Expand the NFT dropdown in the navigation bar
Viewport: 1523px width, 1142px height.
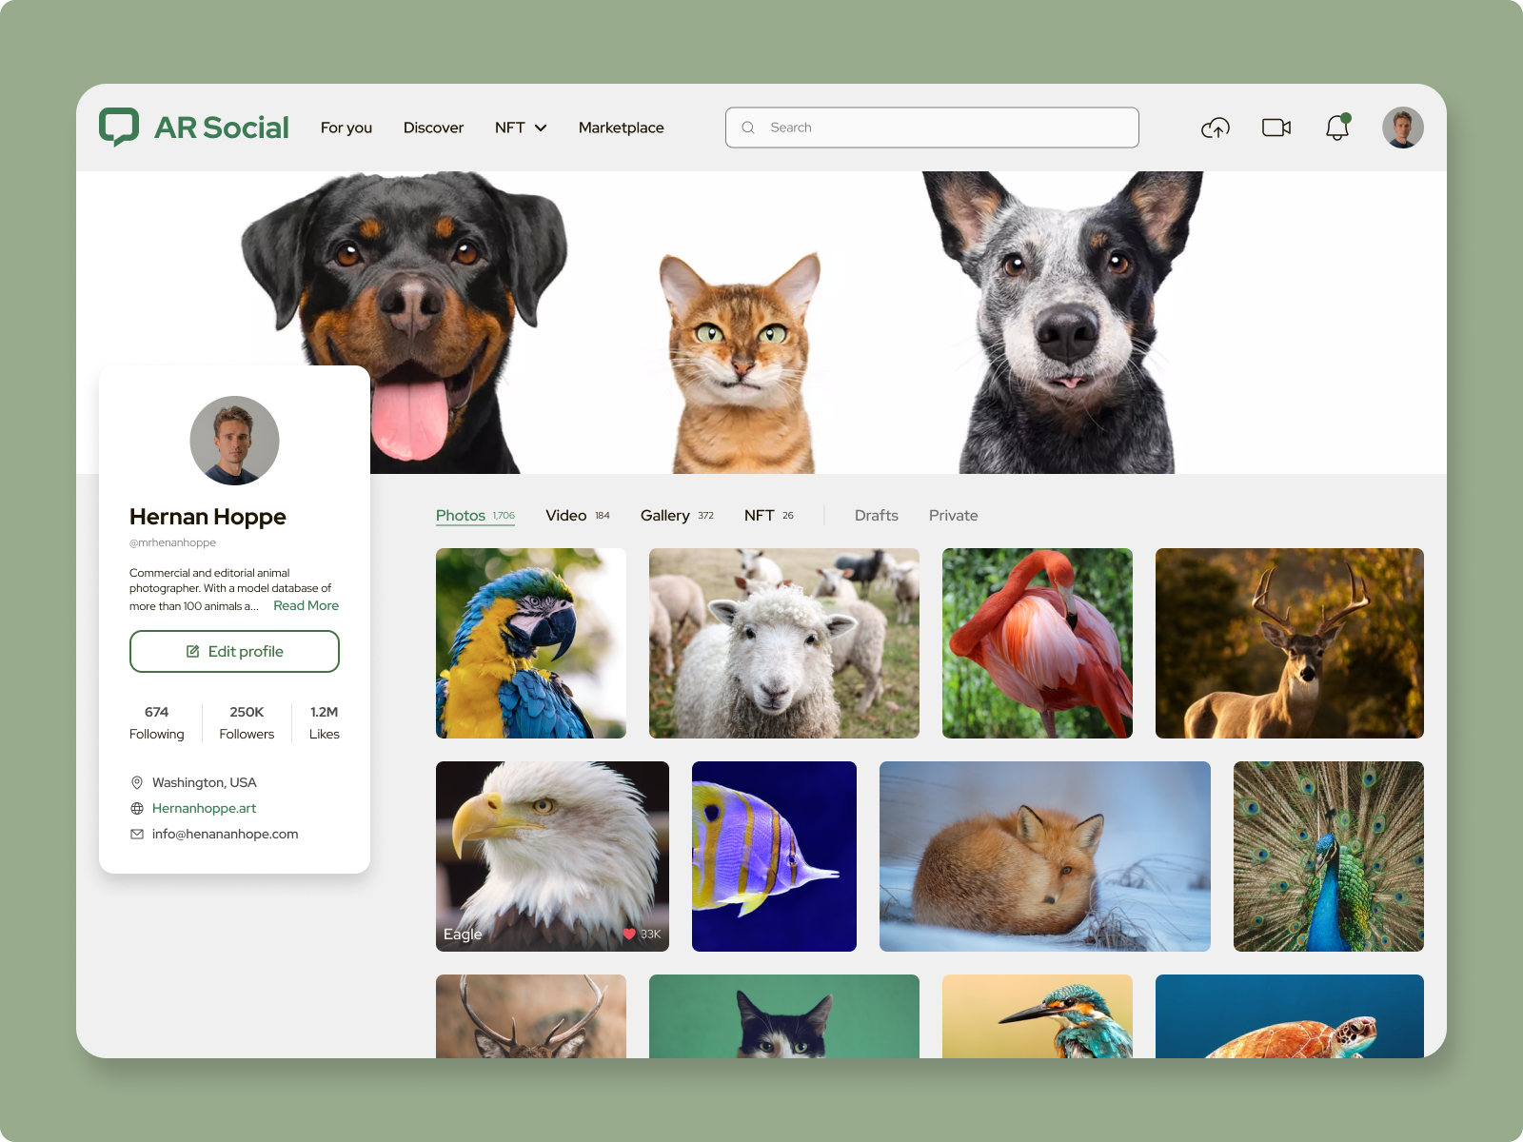tap(521, 127)
